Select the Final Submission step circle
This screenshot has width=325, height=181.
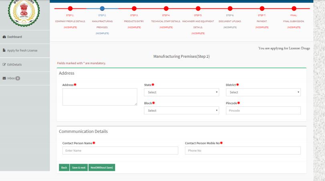(x=294, y=8)
